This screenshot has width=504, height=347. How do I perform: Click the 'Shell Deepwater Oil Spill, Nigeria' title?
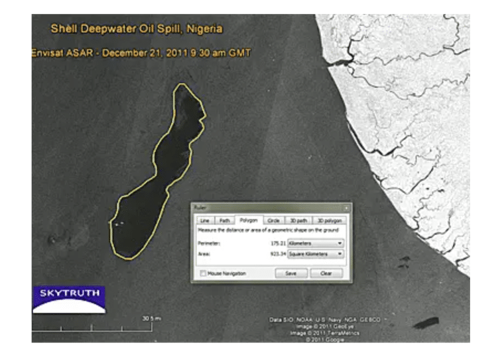tap(137, 29)
